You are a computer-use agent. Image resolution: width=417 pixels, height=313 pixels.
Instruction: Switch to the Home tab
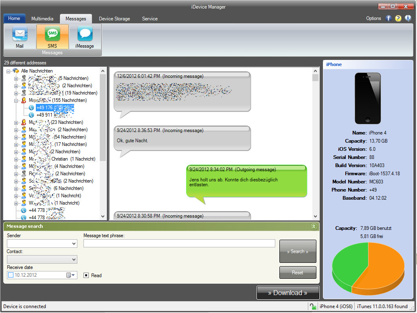14,18
